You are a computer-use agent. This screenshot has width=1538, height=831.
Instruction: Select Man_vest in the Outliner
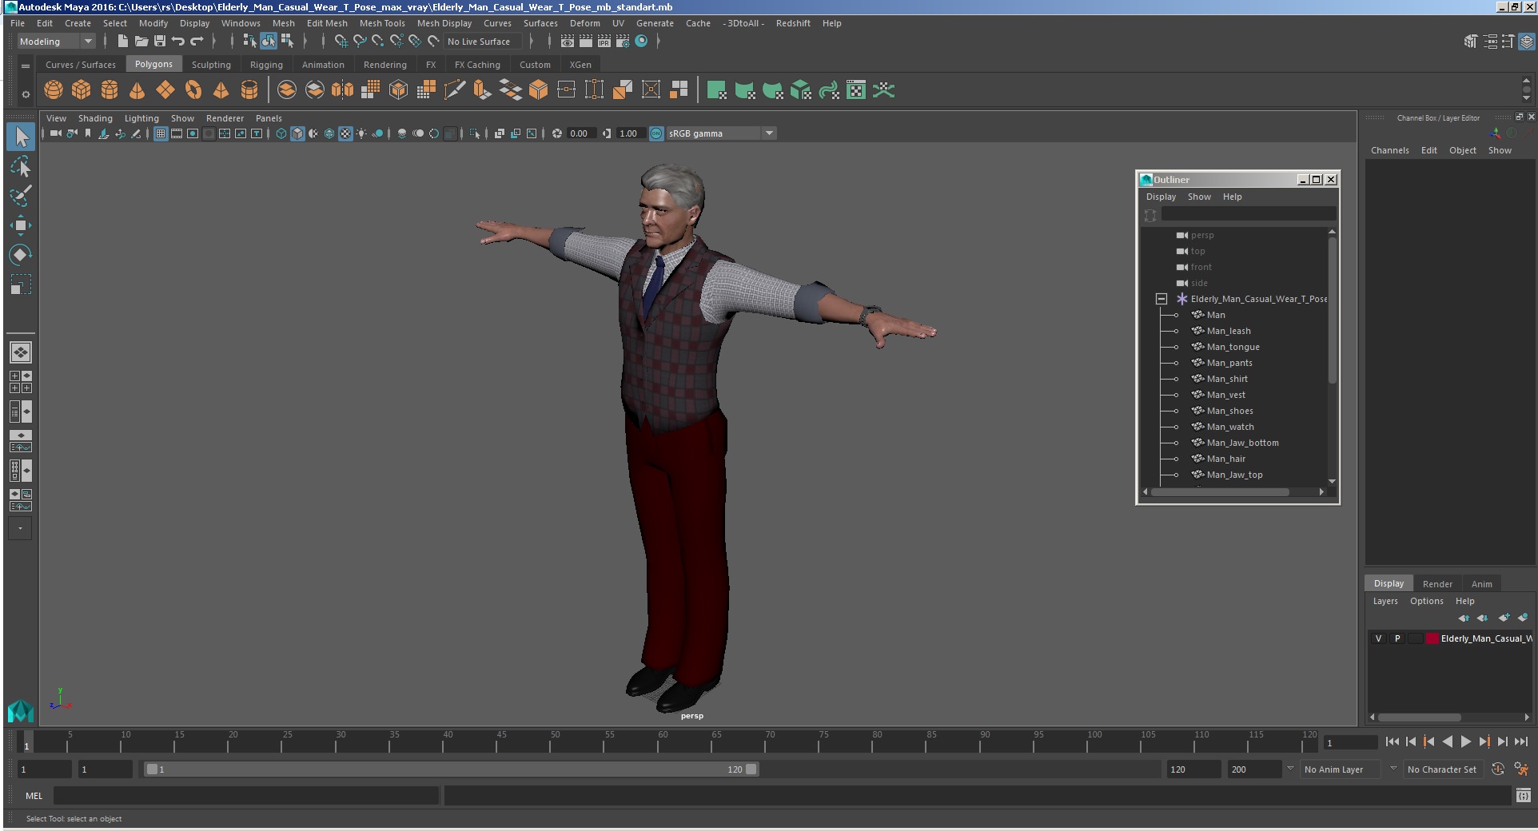coord(1225,395)
